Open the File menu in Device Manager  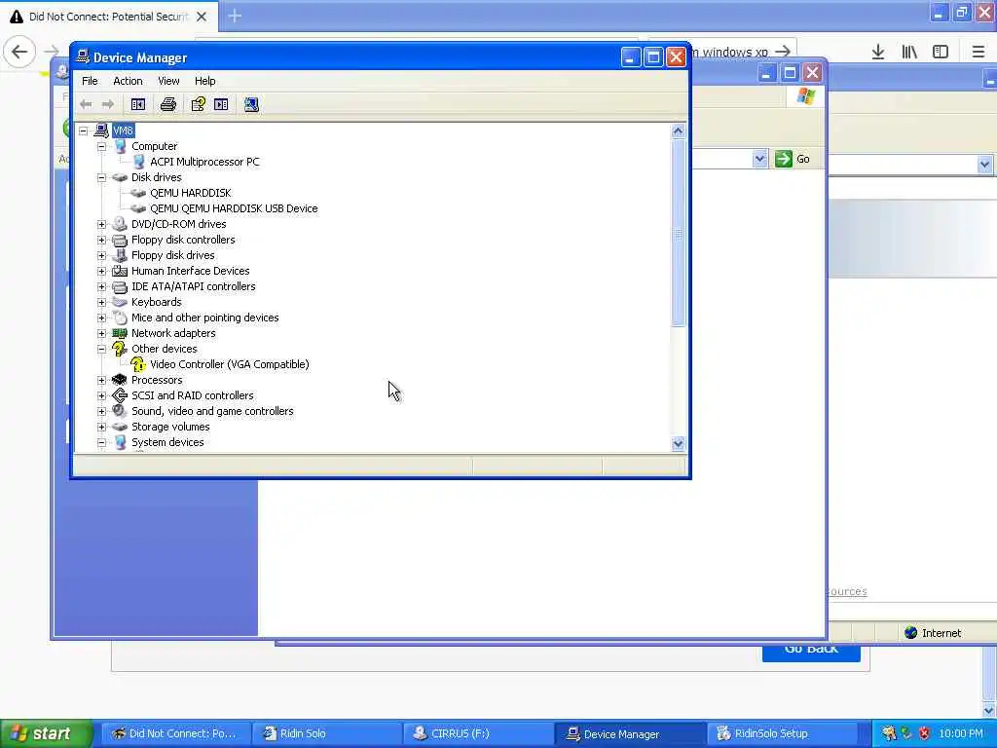(x=90, y=81)
